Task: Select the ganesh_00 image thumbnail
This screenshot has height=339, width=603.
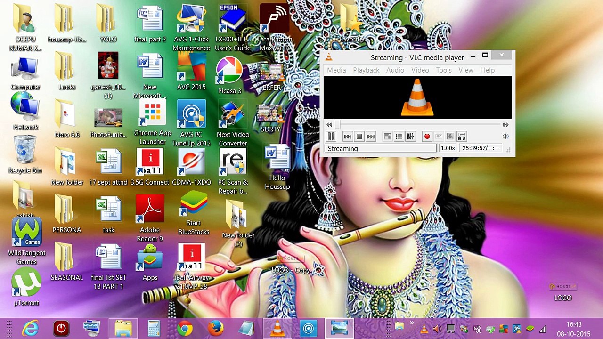Action: [108, 75]
